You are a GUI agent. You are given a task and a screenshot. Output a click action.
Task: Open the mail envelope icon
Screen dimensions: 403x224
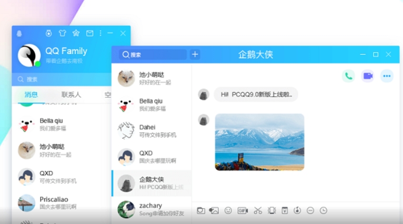(x=89, y=33)
